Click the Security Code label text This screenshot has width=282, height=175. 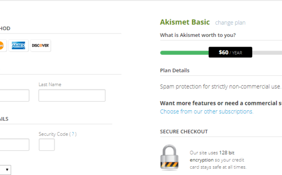(53, 134)
